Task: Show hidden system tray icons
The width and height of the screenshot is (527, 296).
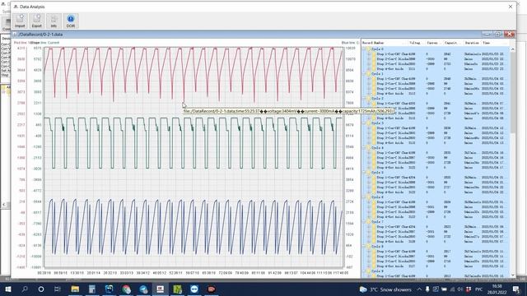Action: (419, 289)
